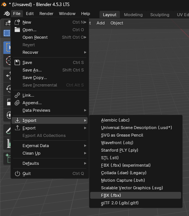Select the Measure ruler tool
189x216 pixels.
(8, 143)
